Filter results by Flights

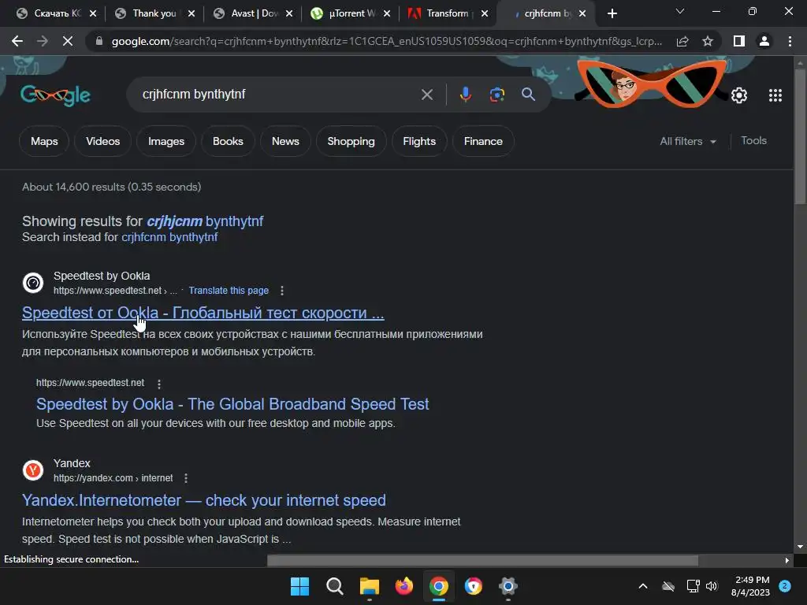point(419,142)
